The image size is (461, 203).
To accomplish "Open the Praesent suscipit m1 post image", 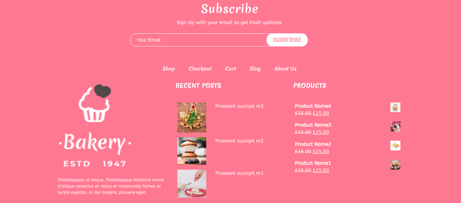I will click(192, 183).
